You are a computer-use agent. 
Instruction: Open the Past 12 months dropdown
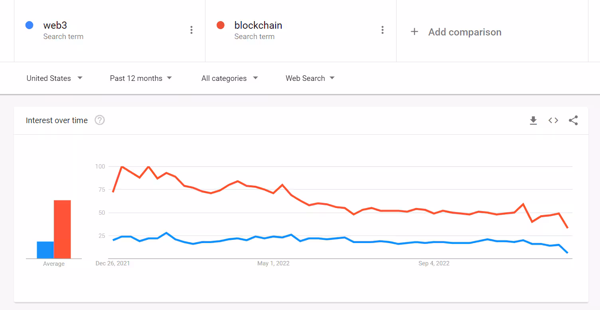pos(141,78)
